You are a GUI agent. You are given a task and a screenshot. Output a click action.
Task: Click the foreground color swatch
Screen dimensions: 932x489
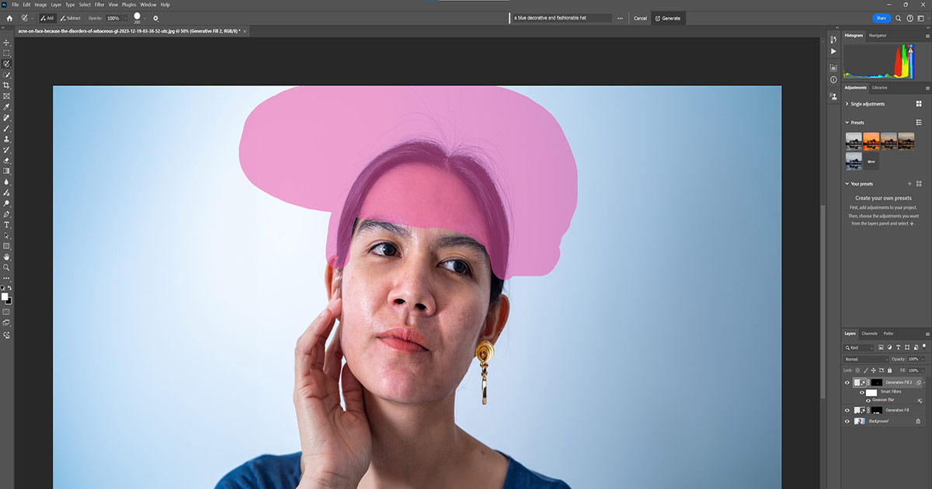(5, 297)
